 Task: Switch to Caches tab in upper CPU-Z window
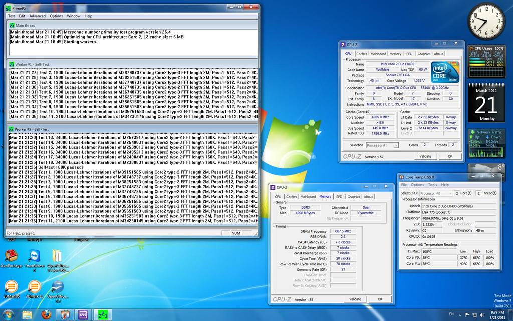(x=362, y=54)
